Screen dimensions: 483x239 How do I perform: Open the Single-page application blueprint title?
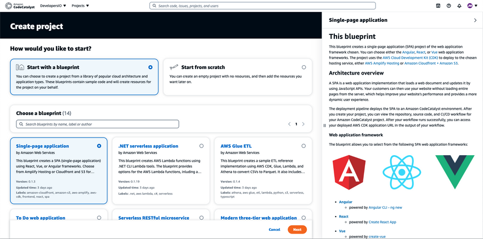pos(42,146)
